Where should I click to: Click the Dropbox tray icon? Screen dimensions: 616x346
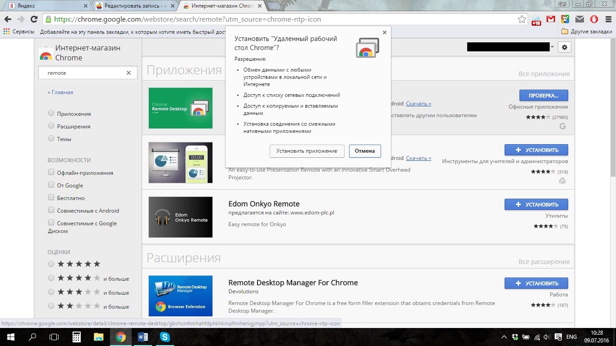[x=515, y=337]
